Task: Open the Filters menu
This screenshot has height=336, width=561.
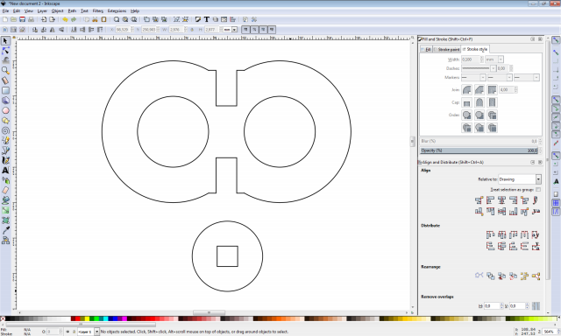Action: click(97, 11)
